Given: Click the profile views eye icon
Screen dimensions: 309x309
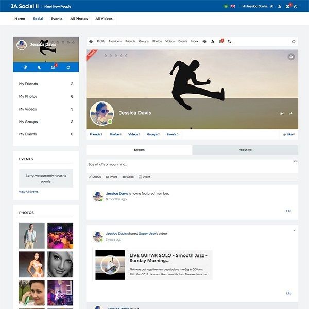Looking at the screenshot, I should click(x=282, y=113).
